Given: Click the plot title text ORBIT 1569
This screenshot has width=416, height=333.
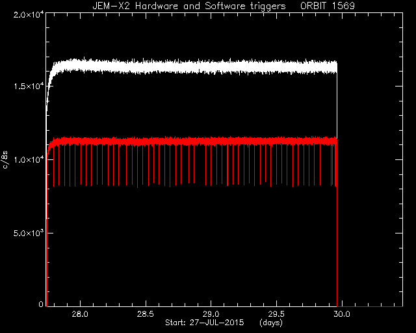Looking at the screenshot, I should (x=328, y=6).
